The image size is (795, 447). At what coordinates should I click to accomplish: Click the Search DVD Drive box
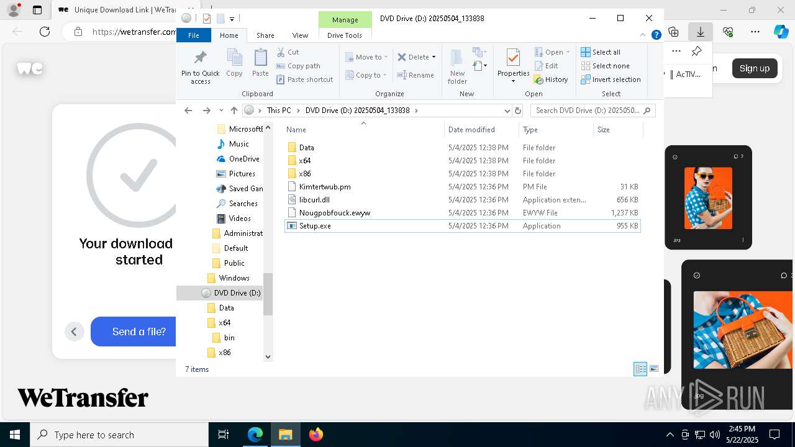tap(593, 111)
